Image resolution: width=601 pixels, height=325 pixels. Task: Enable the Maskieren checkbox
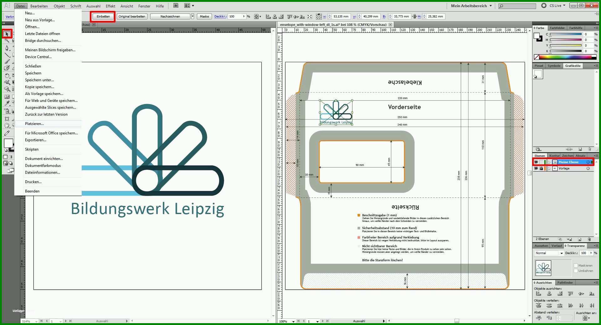576,266
